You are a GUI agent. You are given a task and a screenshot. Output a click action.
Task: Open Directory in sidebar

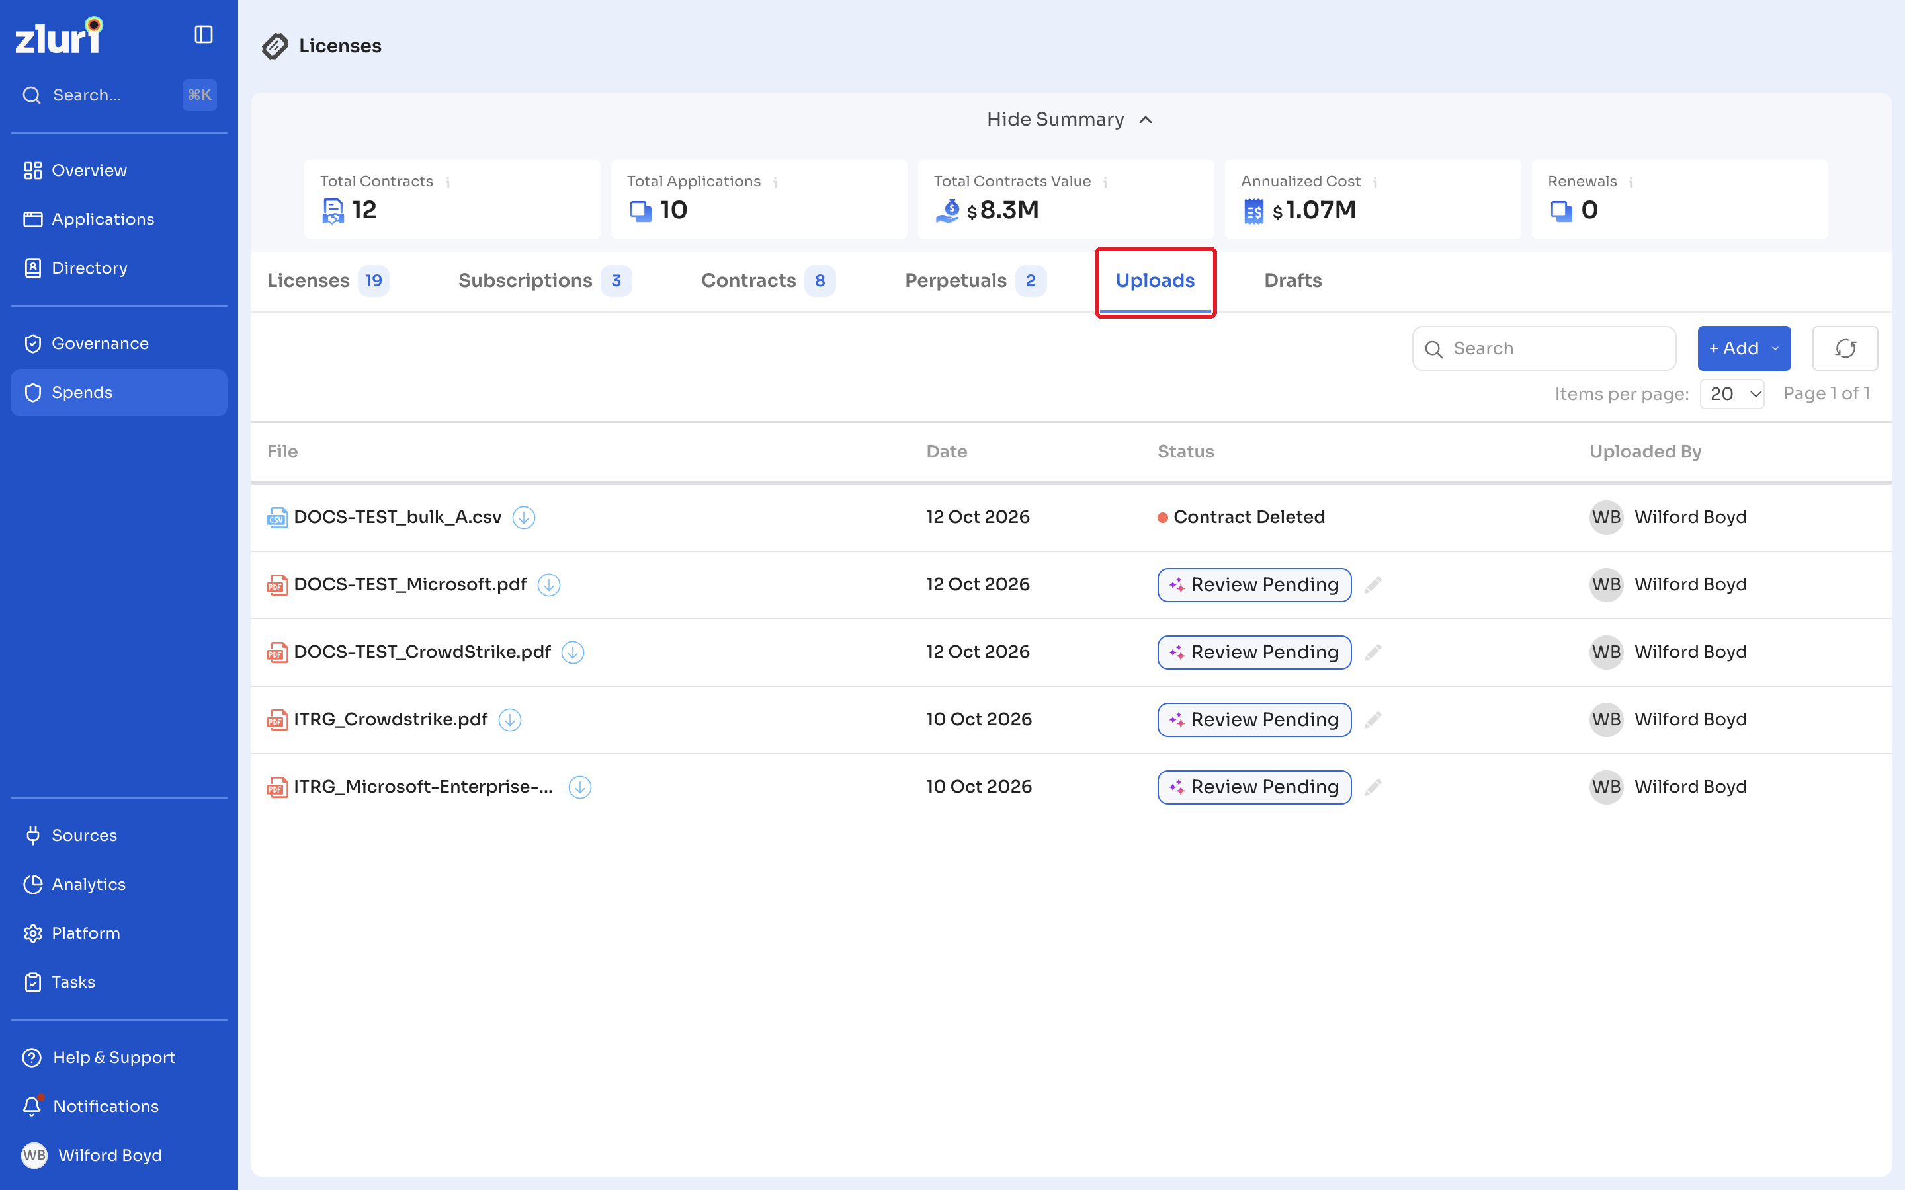click(x=119, y=268)
